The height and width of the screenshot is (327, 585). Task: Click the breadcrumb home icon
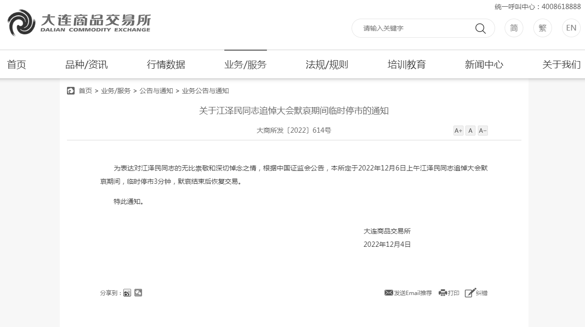(71, 91)
